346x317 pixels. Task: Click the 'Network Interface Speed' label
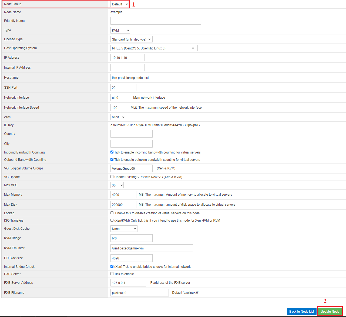(21, 108)
